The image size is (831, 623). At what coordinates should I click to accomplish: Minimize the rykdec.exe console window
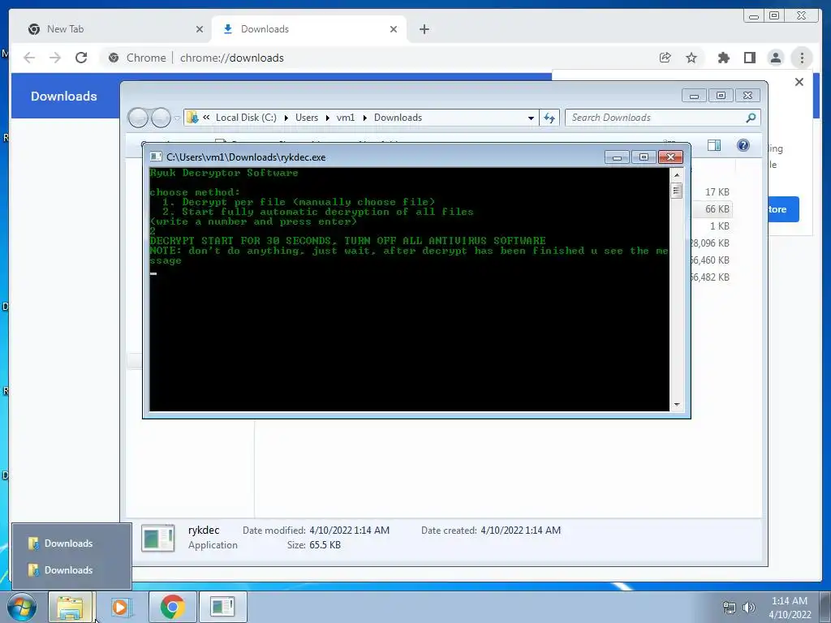click(x=617, y=157)
